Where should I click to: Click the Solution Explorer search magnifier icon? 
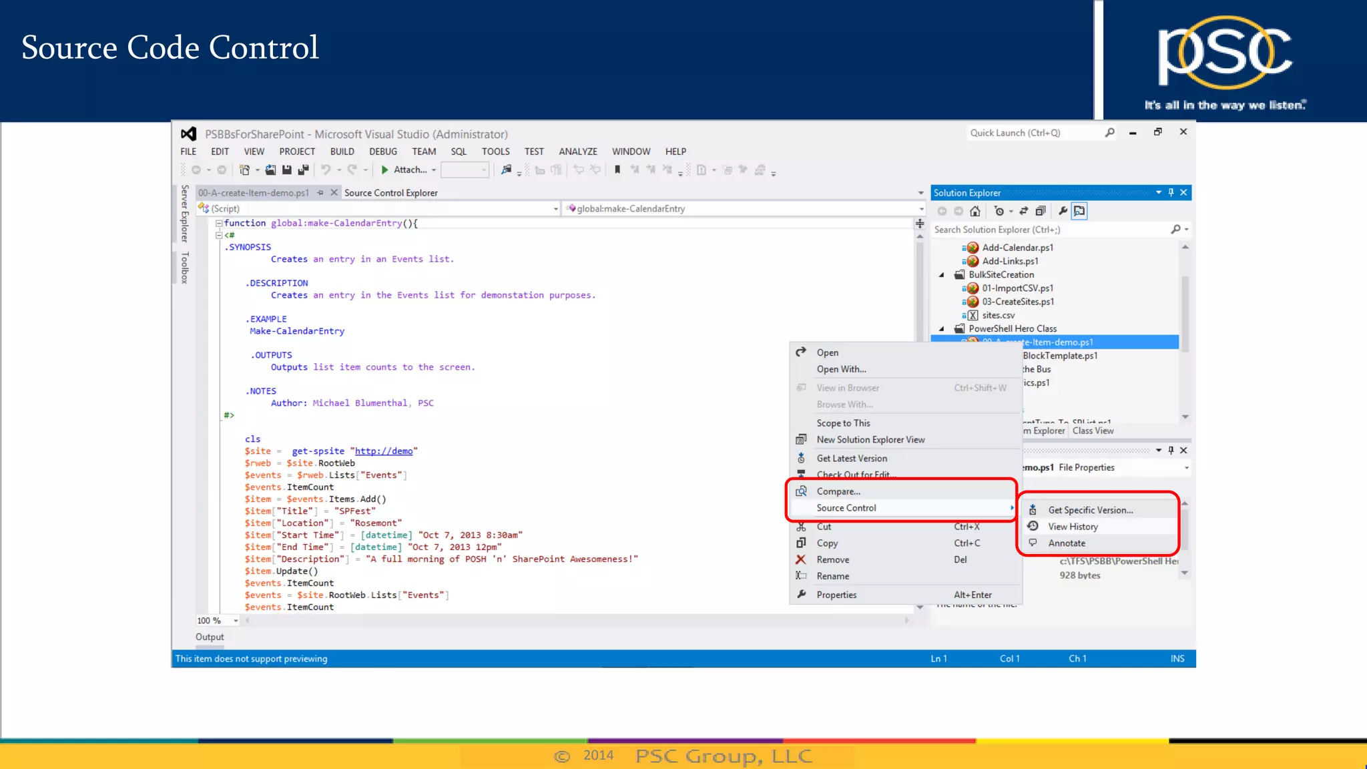[1175, 230]
